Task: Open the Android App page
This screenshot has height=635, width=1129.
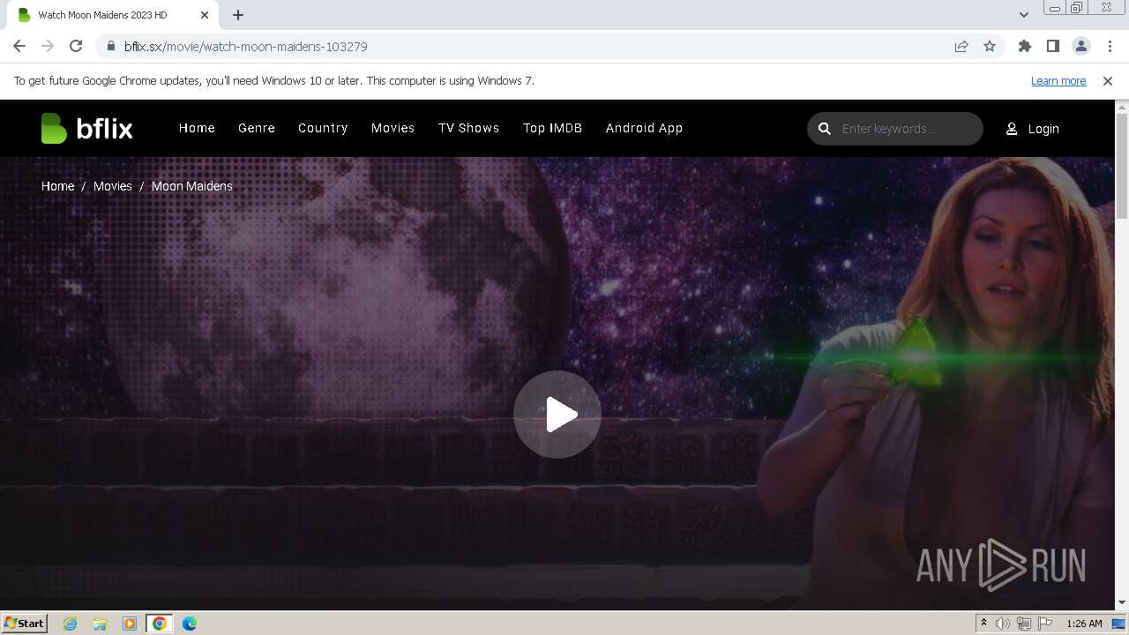Action: (644, 128)
